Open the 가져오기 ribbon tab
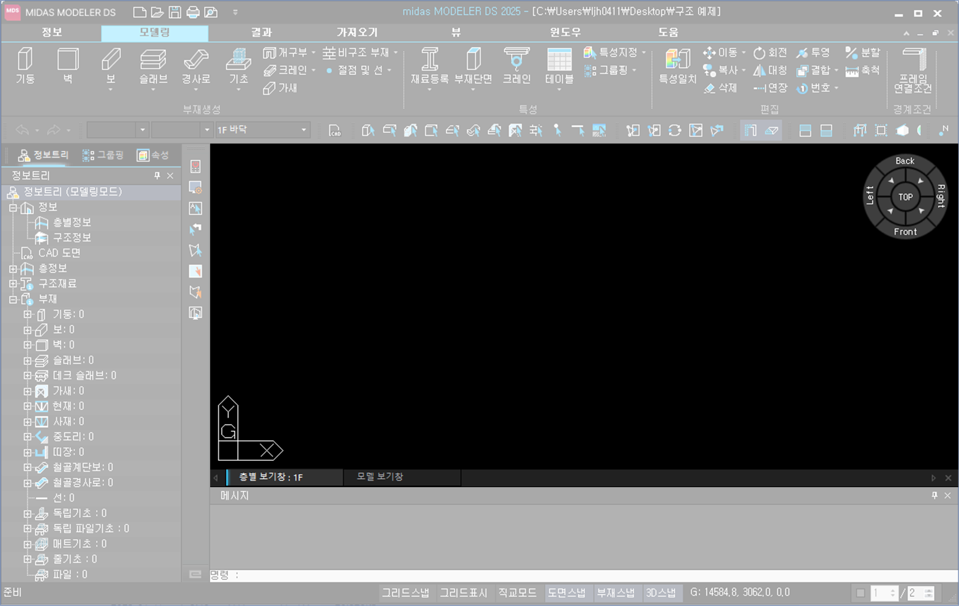This screenshot has width=959, height=606. coord(357,32)
